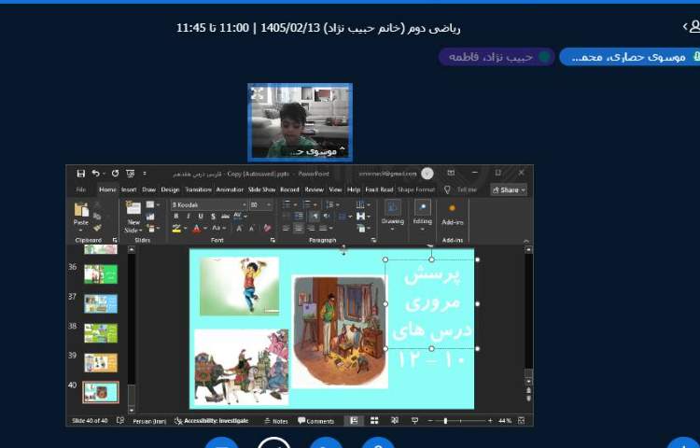The image size is (700, 448).
Task: Click the Copy icon in Clipboard group
Action: coord(97,217)
